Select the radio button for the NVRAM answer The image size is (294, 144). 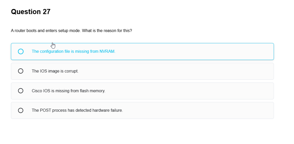point(21,52)
